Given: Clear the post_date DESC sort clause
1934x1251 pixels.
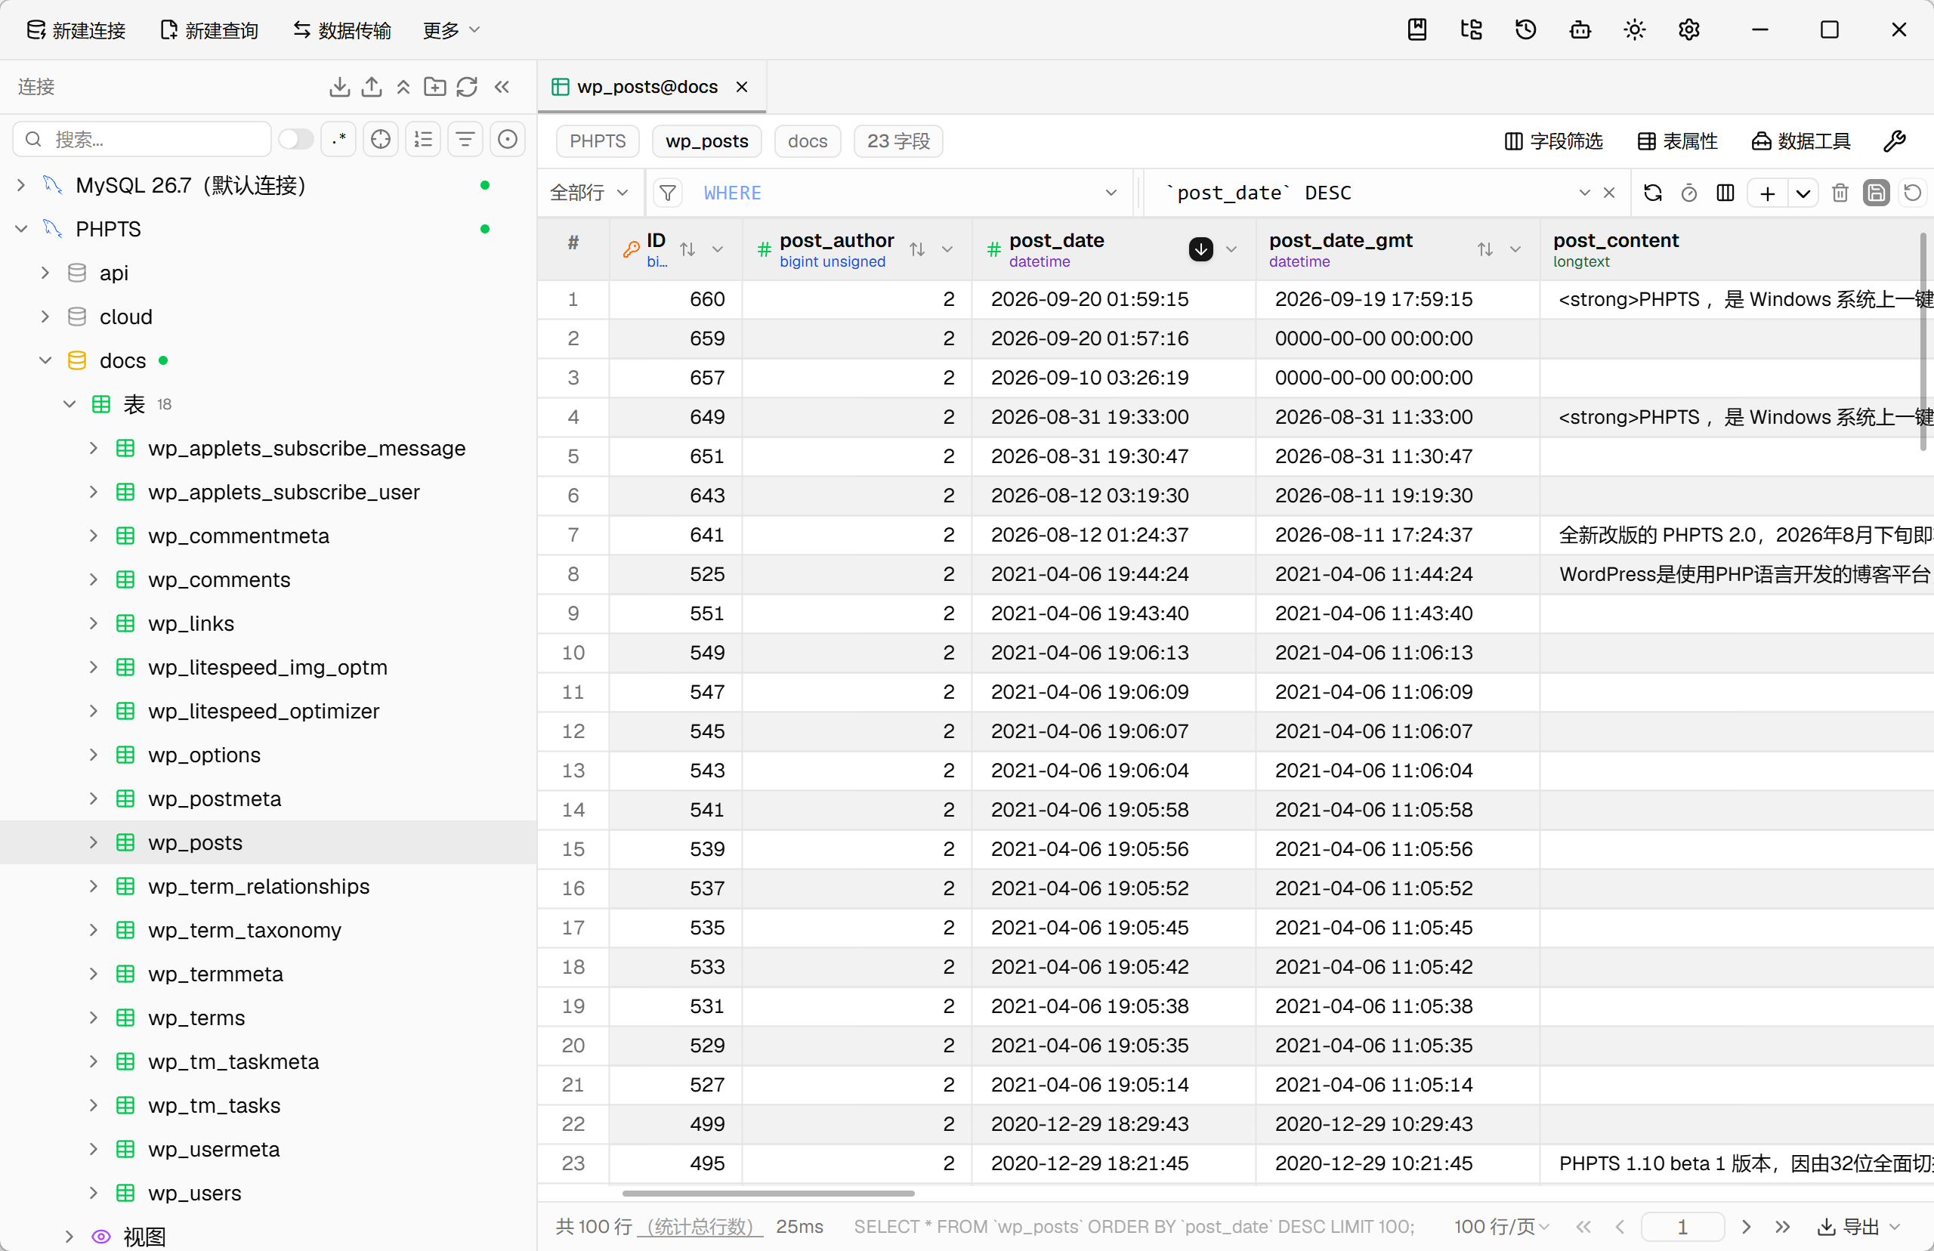Looking at the screenshot, I should [1608, 193].
